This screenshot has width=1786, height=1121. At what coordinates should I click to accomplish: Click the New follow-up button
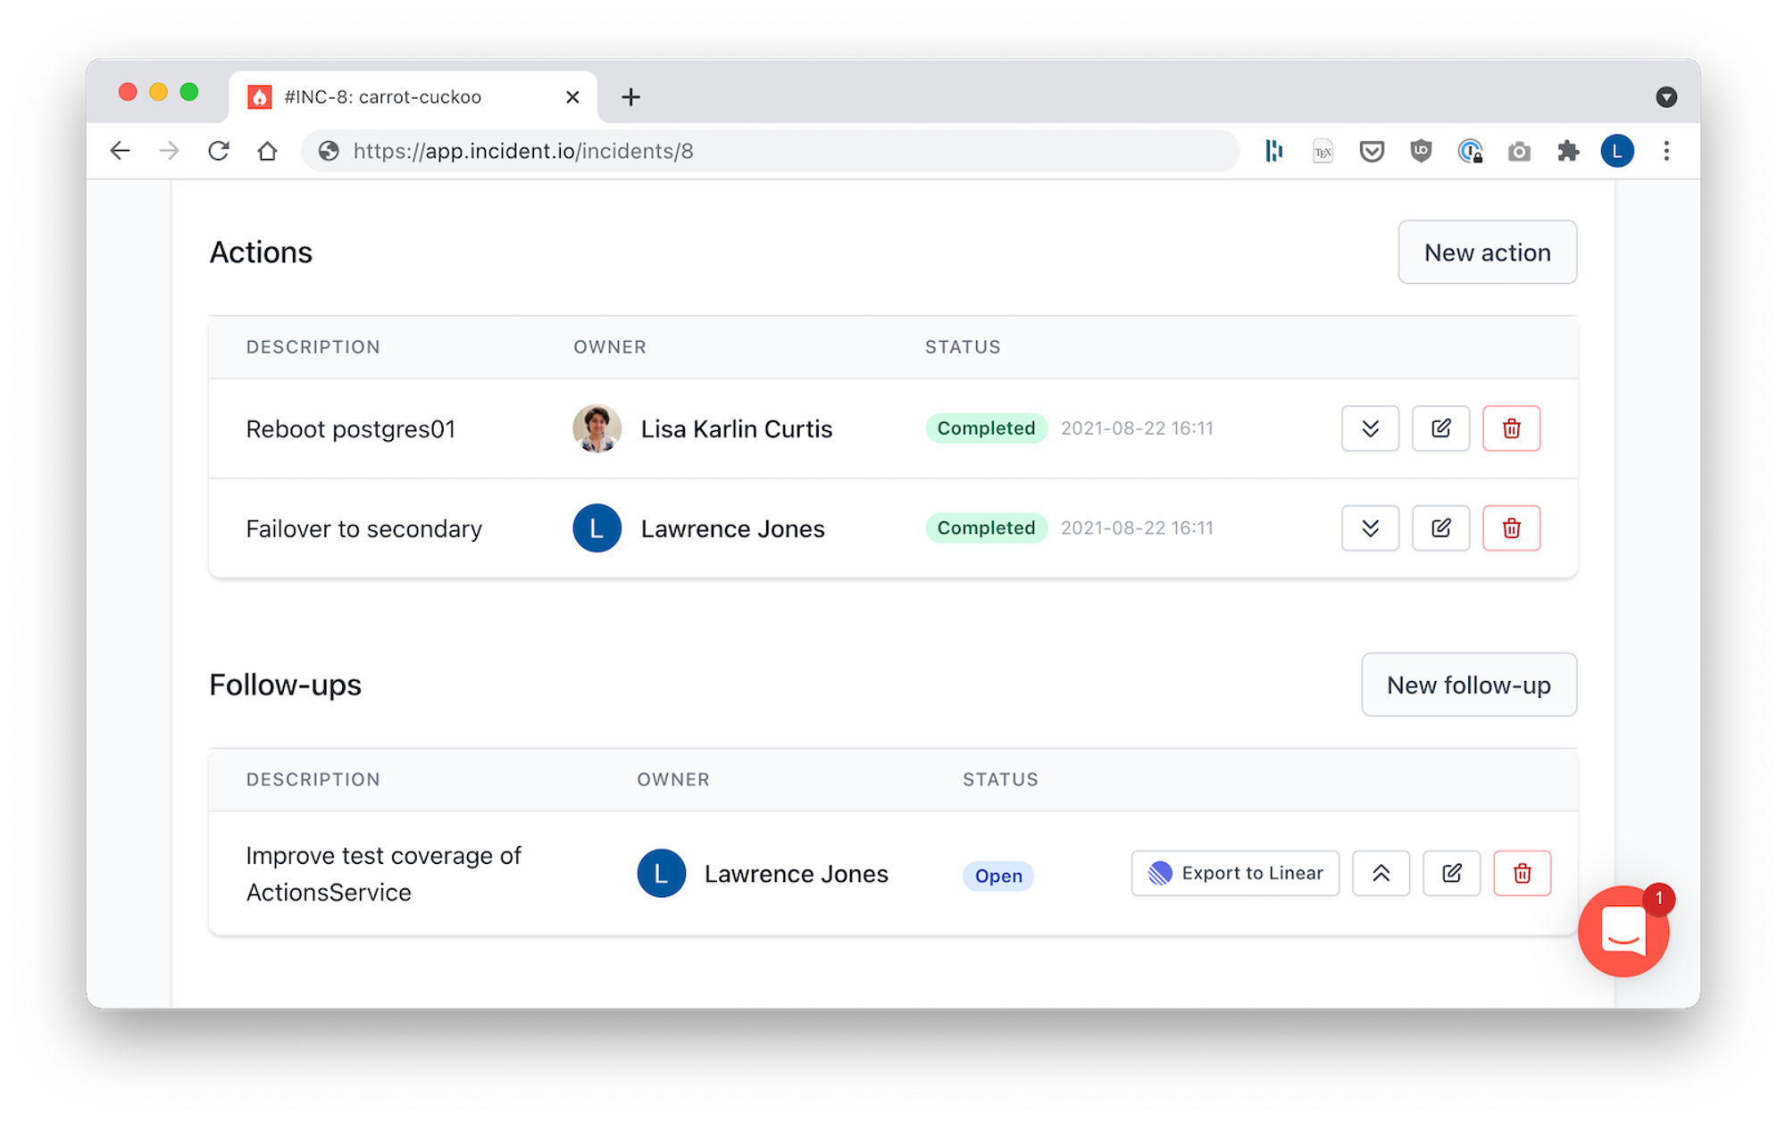click(1468, 685)
